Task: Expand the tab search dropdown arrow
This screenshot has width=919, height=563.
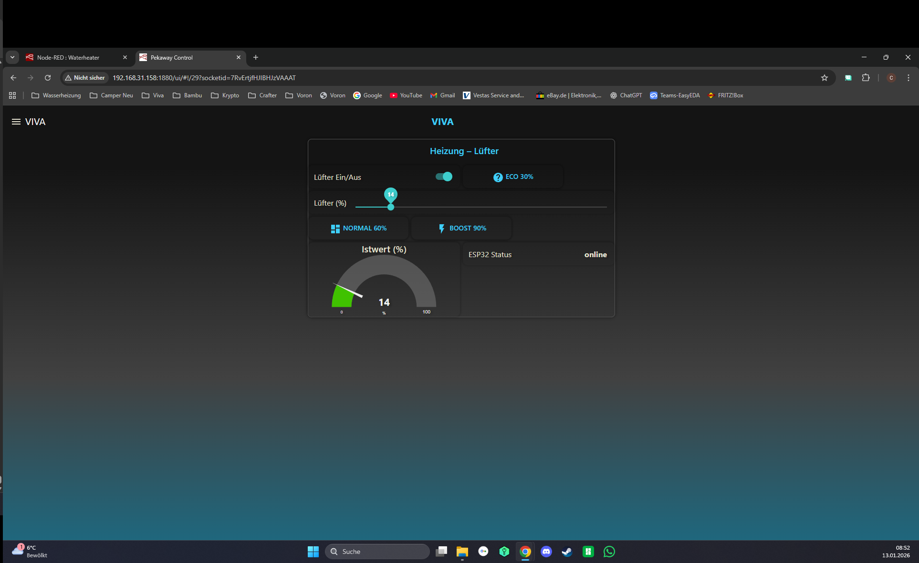Action: click(x=12, y=57)
